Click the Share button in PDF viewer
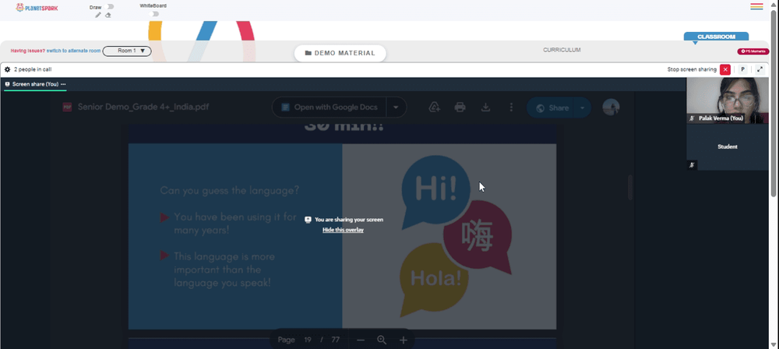Image resolution: width=779 pixels, height=349 pixels. (x=551, y=108)
